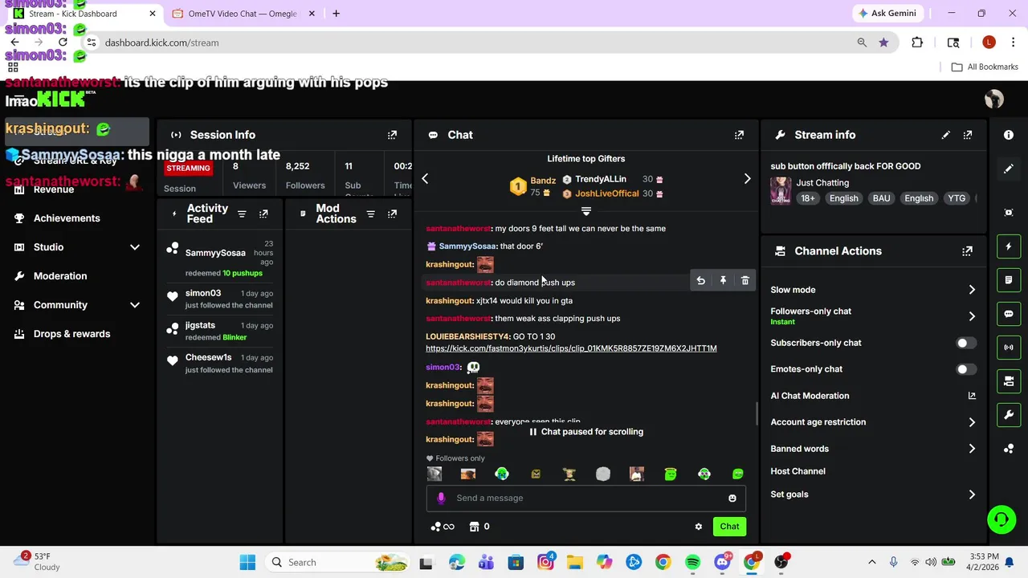This screenshot has height=578, width=1028.
Task: Delete the 'do diamond push ups' message
Action: coord(745,280)
